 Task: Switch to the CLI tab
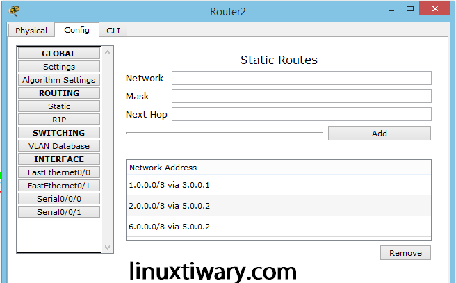tap(113, 31)
